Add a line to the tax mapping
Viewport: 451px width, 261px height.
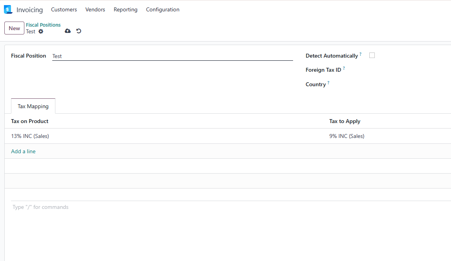[x=23, y=151]
